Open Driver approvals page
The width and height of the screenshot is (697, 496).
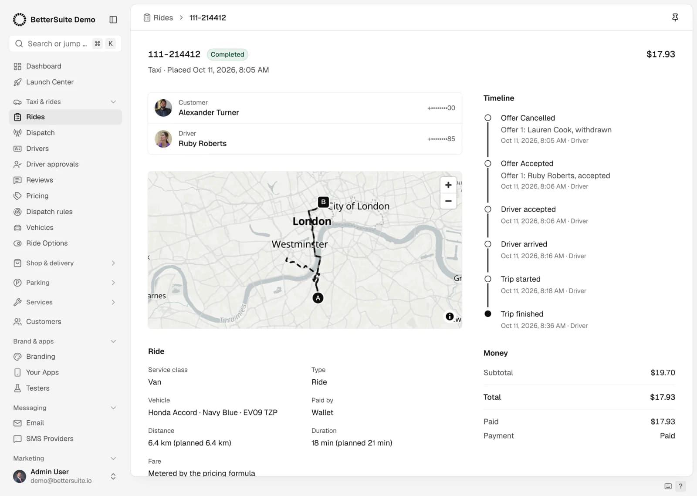click(x=65, y=164)
